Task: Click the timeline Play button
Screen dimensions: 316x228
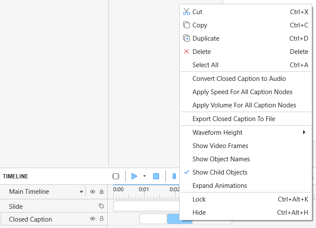Action: click(x=134, y=176)
